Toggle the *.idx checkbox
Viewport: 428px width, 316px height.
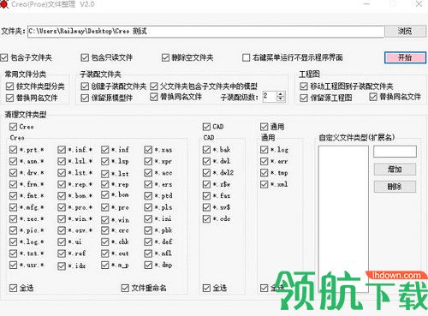coord(62,265)
